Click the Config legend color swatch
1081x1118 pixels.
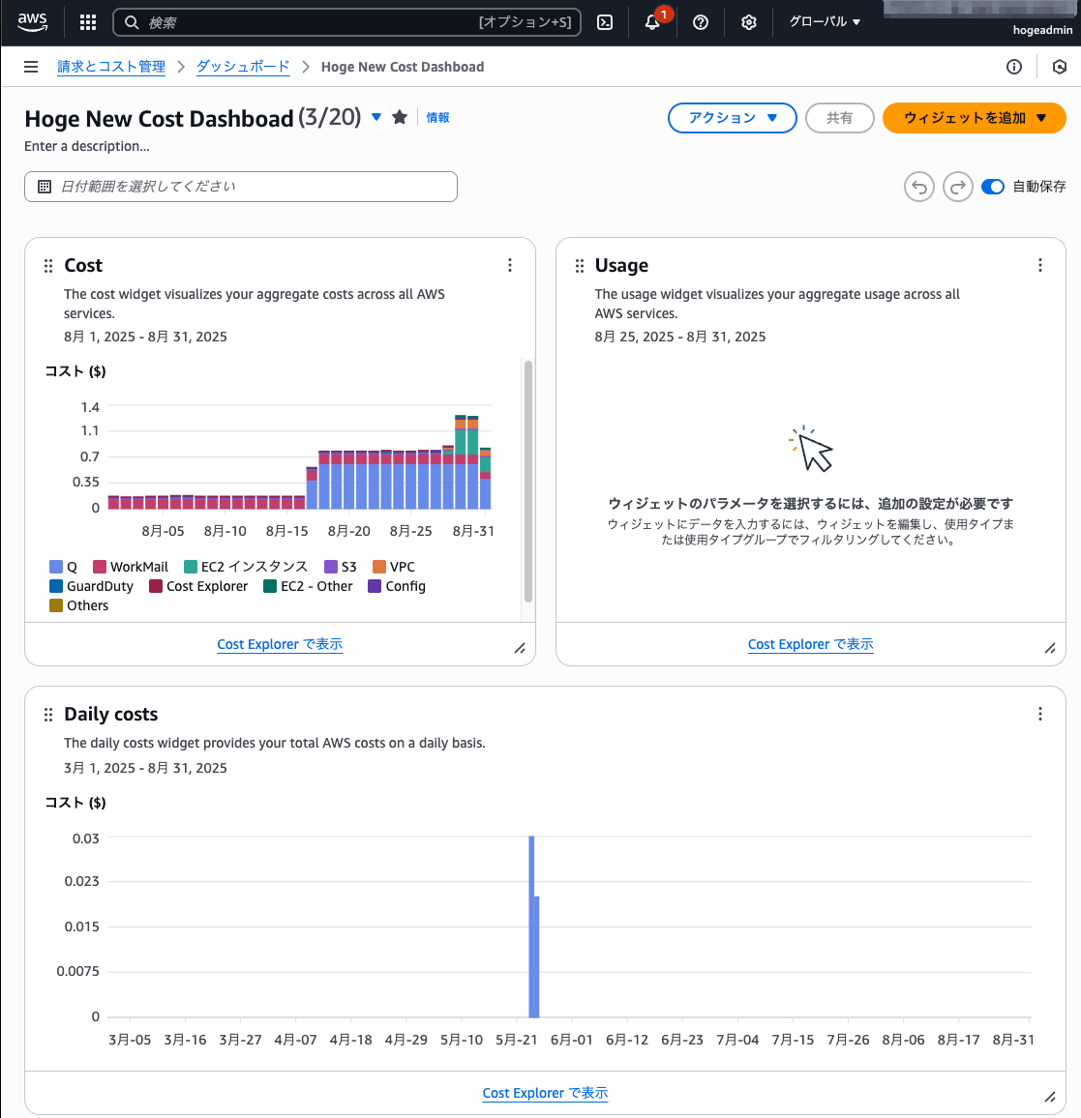coord(375,586)
